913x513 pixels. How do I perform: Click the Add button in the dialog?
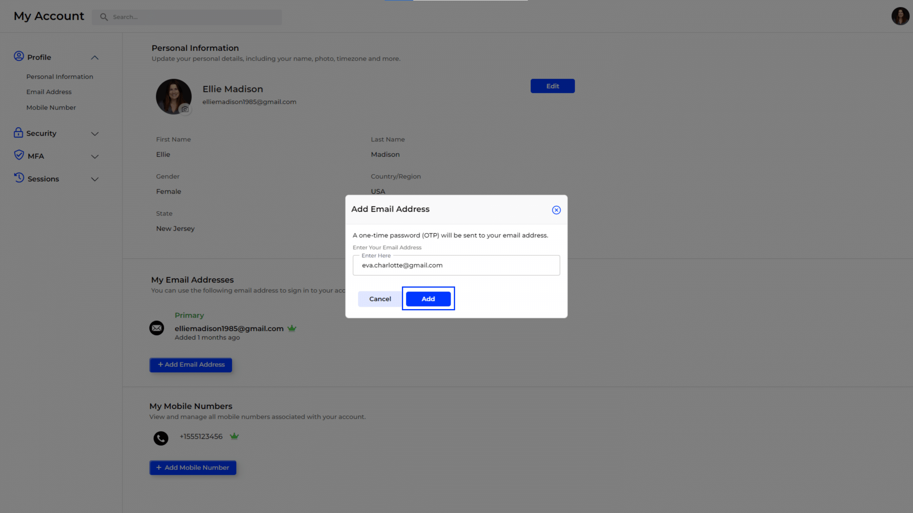(x=428, y=299)
